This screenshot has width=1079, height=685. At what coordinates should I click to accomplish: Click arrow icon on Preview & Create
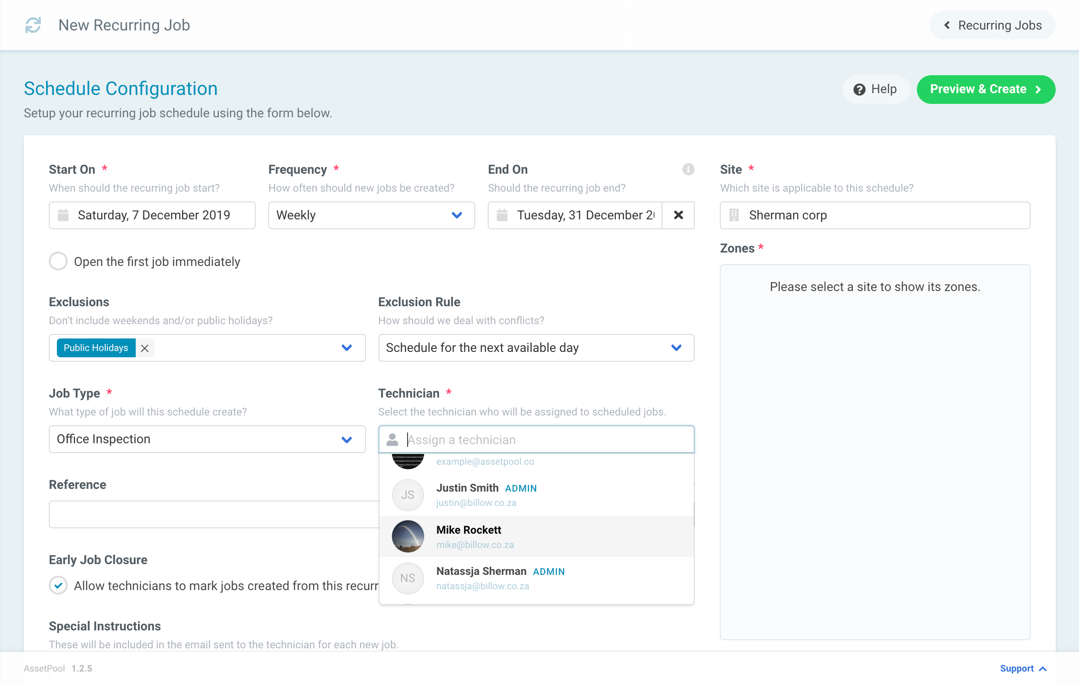pos(1038,90)
